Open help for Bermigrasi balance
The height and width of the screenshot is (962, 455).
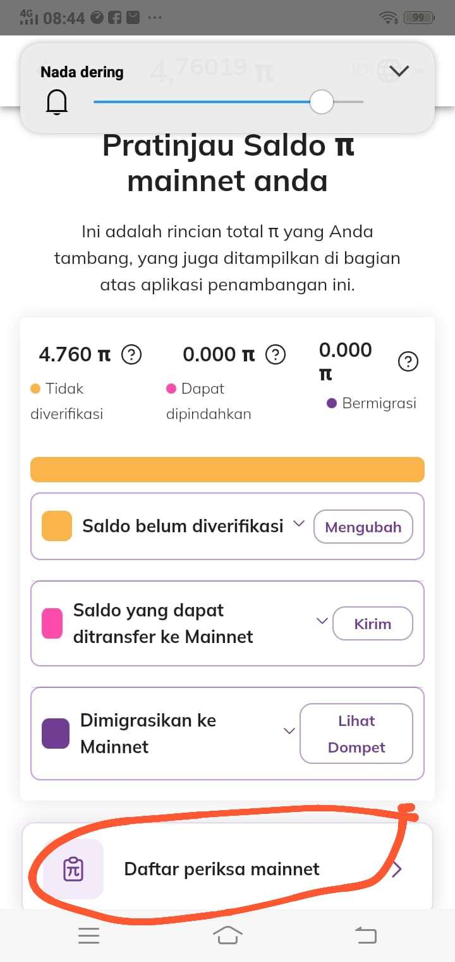tap(408, 362)
